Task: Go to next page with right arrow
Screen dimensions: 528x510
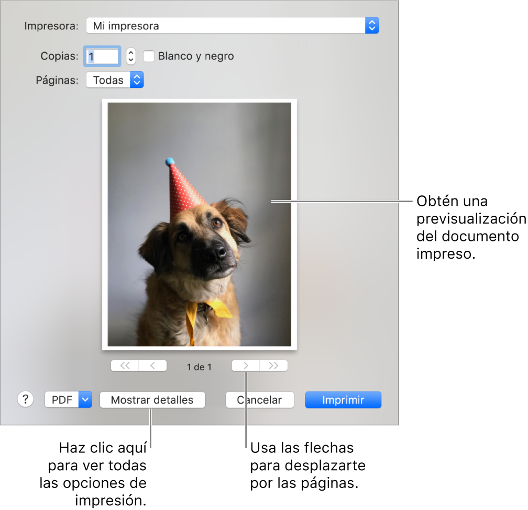Action: [246, 365]
